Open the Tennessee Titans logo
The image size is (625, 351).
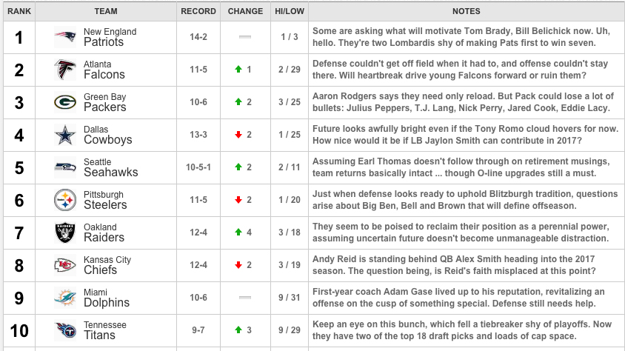pyautogui.click(x=65, y=330)
